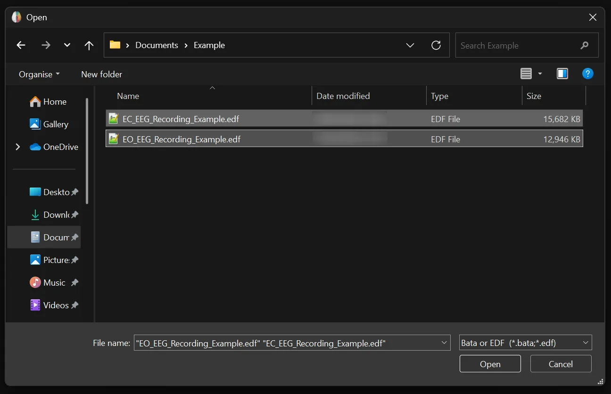Open help with the blue question icon
Screen dimensions: 611x394
point(587,74)
